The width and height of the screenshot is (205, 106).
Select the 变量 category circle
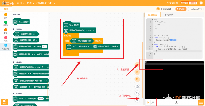6,30
